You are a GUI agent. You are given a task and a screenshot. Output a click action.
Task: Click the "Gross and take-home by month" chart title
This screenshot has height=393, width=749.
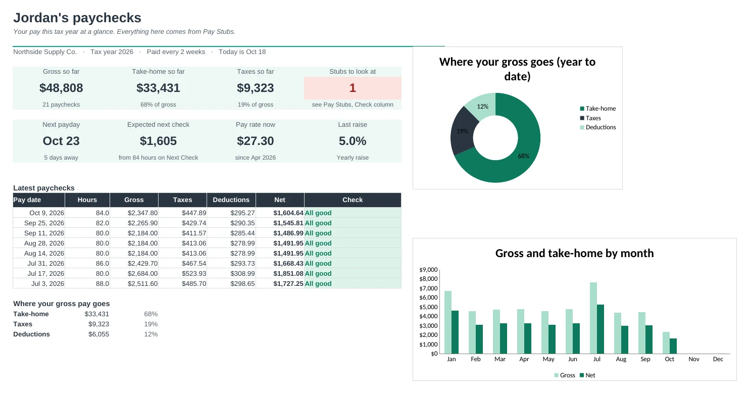pos(575,254)
